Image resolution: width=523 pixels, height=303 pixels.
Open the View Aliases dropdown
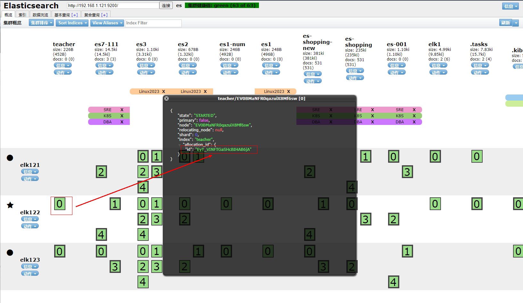click(107, 23)
